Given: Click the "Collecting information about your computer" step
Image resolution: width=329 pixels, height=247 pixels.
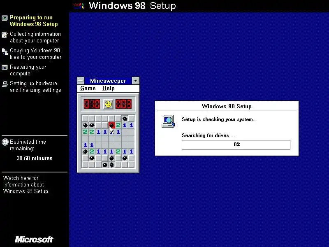Looking at the screenshot, I should point(35,37).
